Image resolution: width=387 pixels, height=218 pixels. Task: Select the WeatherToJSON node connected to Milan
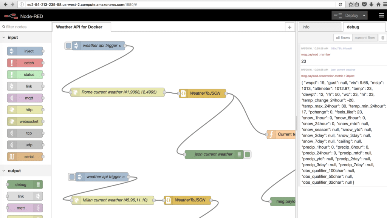pyautogui.click(x=187, y=200)
